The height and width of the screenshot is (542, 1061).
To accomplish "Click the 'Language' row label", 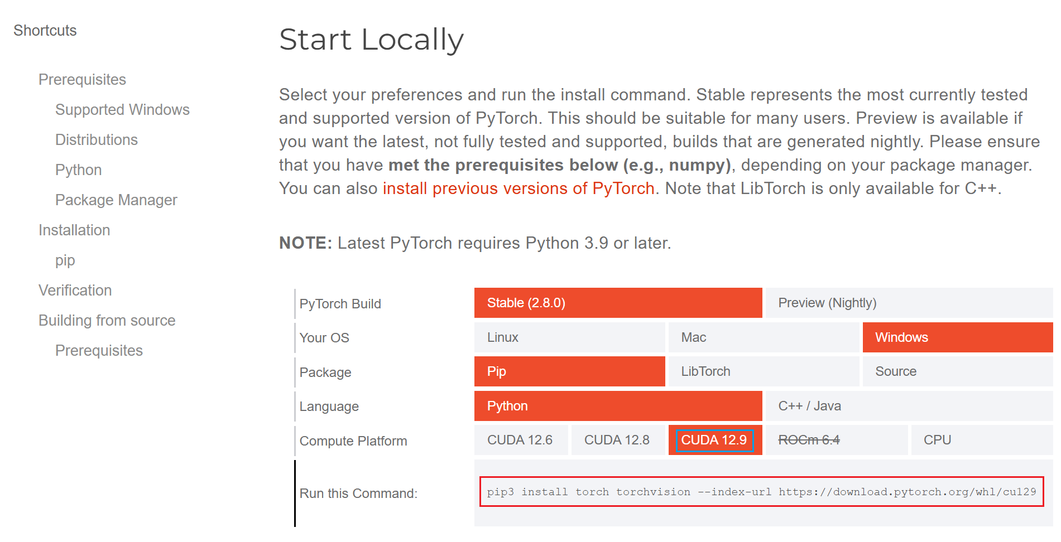I will click(329, 406).
